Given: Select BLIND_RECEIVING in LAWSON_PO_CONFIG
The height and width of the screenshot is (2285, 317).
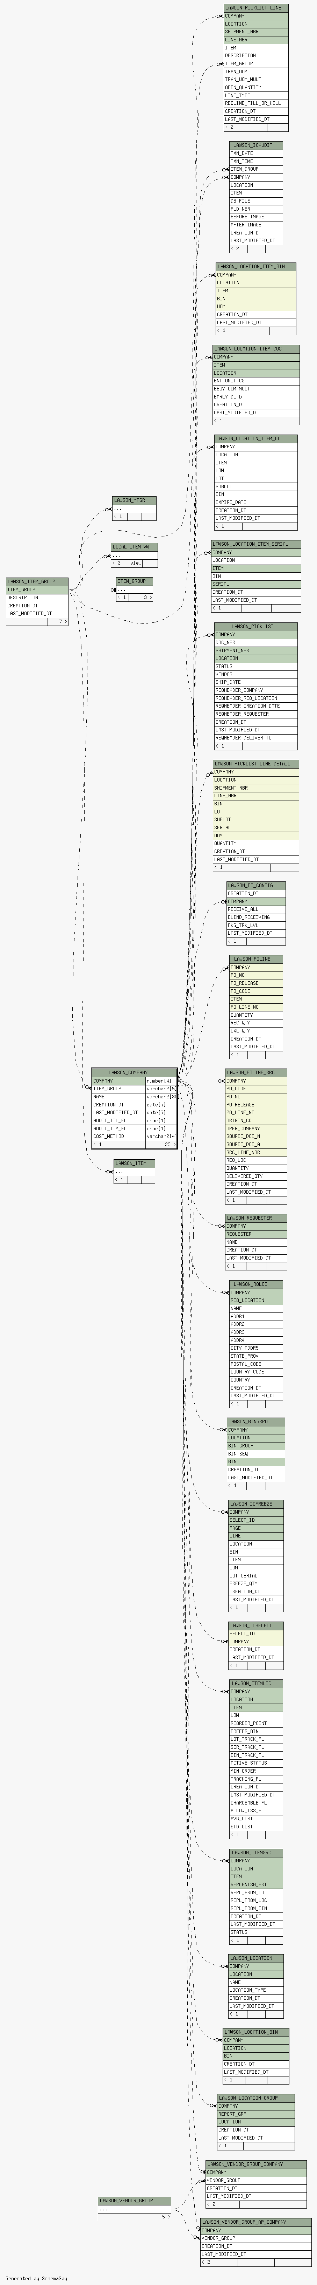Looking at the screenshot, I should click(255, 917).
